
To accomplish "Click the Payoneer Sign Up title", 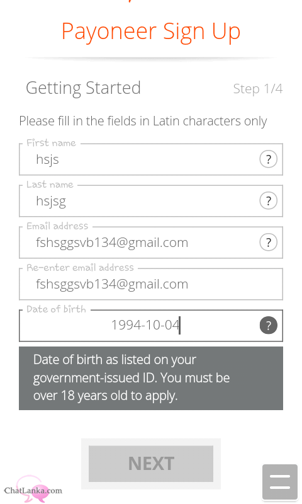I will (151, 33).
